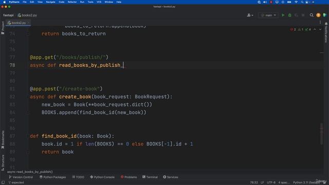
Task: Open Spotlight search in macOS menu bar
Action: pos(302,2)
